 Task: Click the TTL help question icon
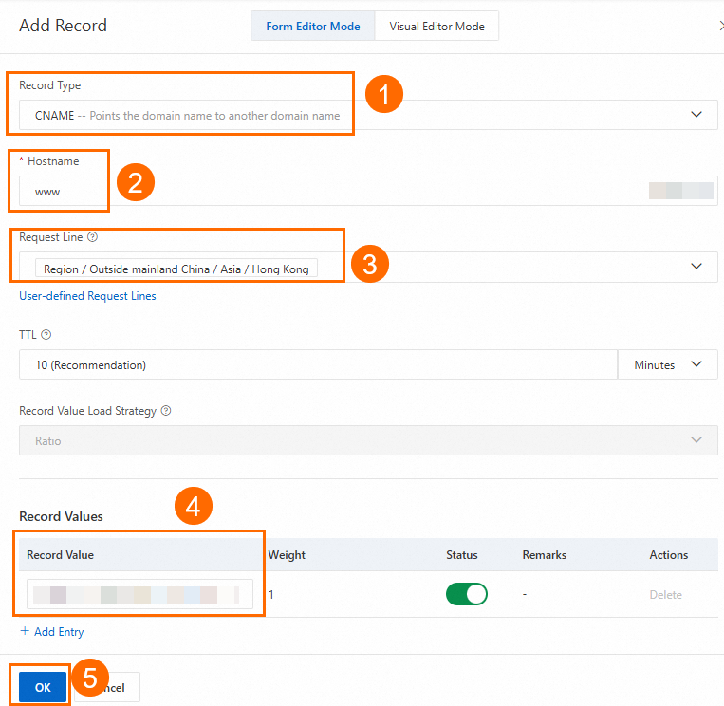click(46, 335)
